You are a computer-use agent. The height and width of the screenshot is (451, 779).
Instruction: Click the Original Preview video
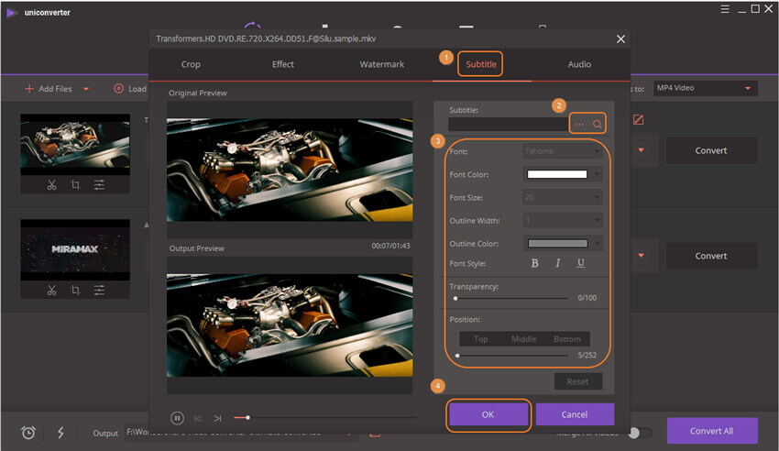pos(290,170)
